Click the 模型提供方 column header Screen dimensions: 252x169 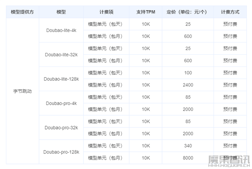(22, 12)
